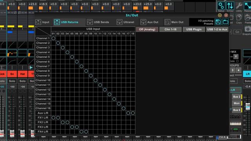Load an I/O patching preset with the folder icon
The height and width of the screenshot is (141, 251).
click(226, 22)
